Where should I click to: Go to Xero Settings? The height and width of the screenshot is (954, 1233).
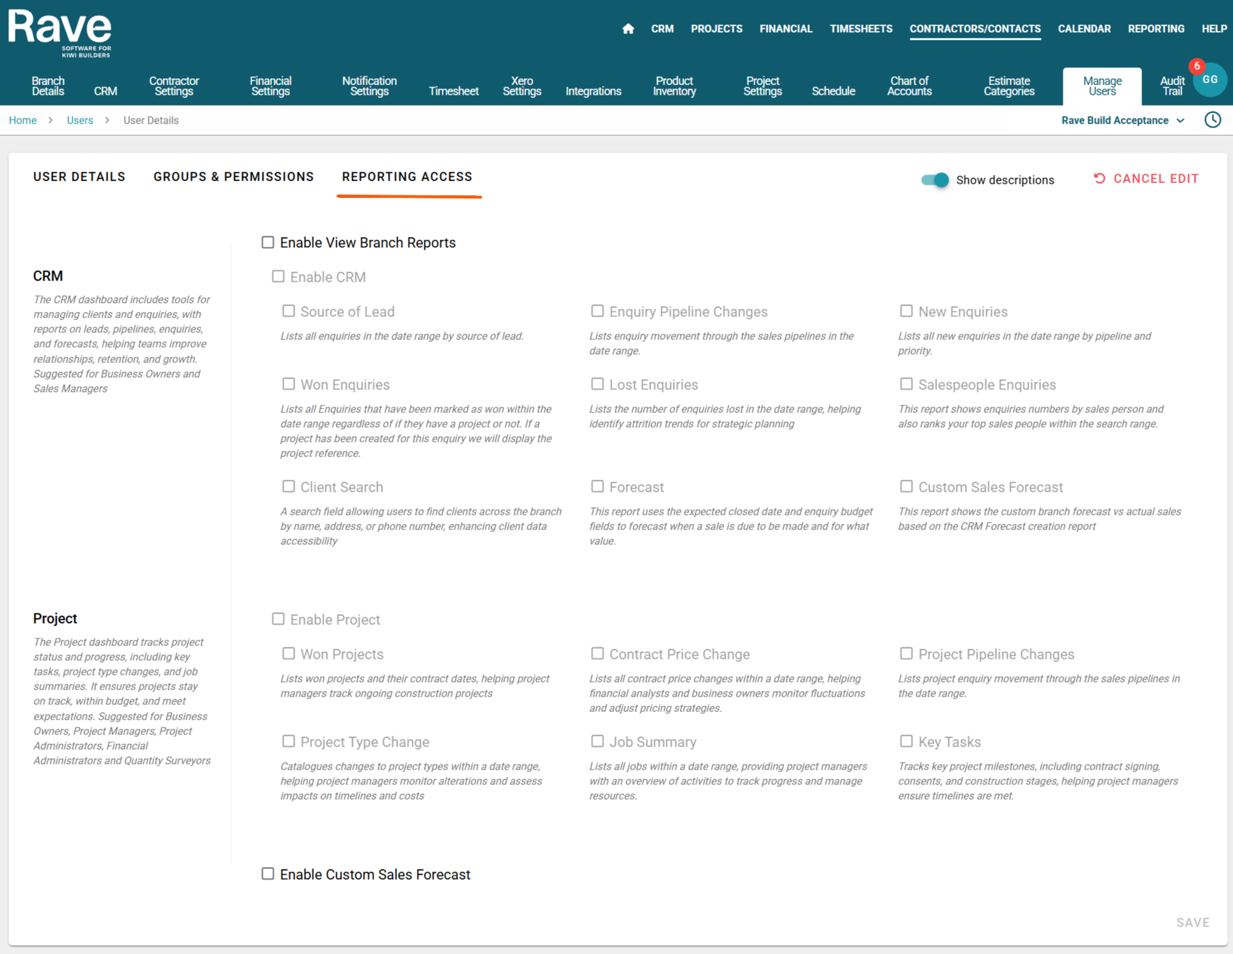click(522, 86)
